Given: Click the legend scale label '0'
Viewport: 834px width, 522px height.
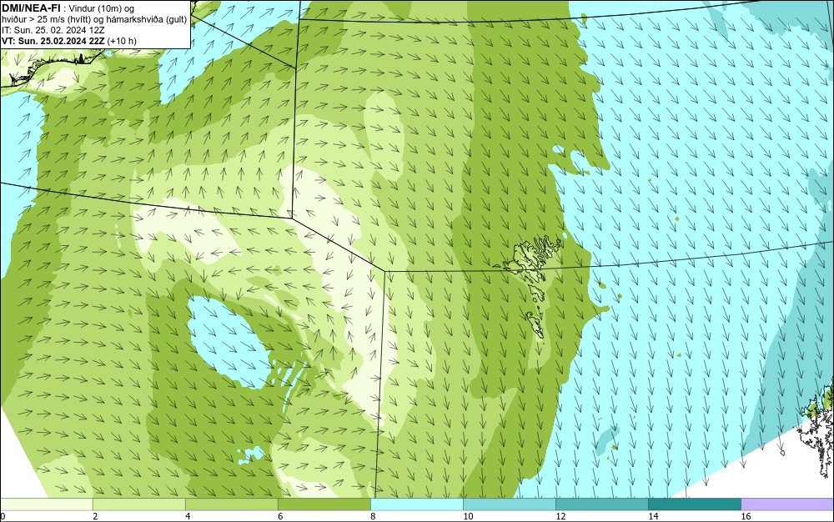Looking at the screenshot, I should click(3, 516).
